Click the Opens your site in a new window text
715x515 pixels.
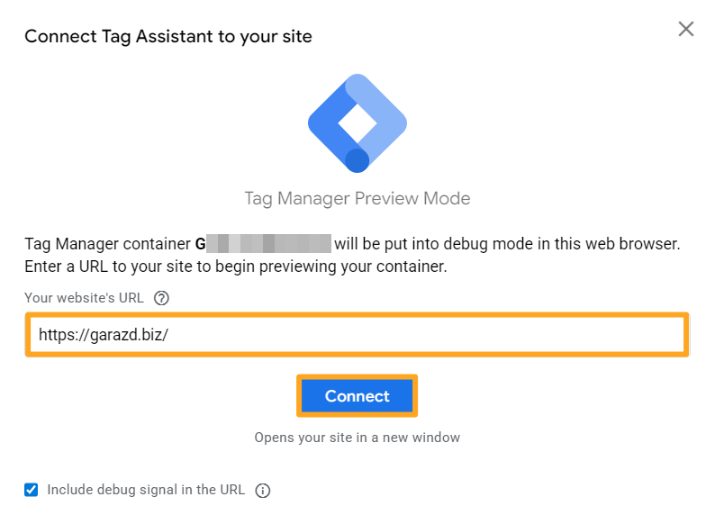click(x=357, y=438)
